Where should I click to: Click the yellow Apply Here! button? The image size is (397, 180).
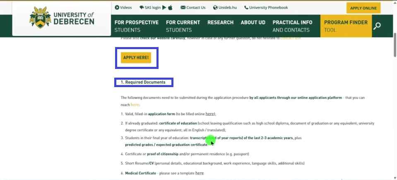(136, 58)
